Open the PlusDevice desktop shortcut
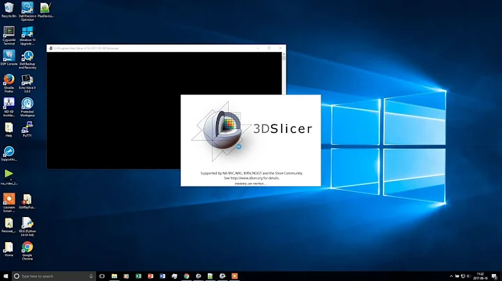Viewport: 502px width, 281px height. coord(45,10)
